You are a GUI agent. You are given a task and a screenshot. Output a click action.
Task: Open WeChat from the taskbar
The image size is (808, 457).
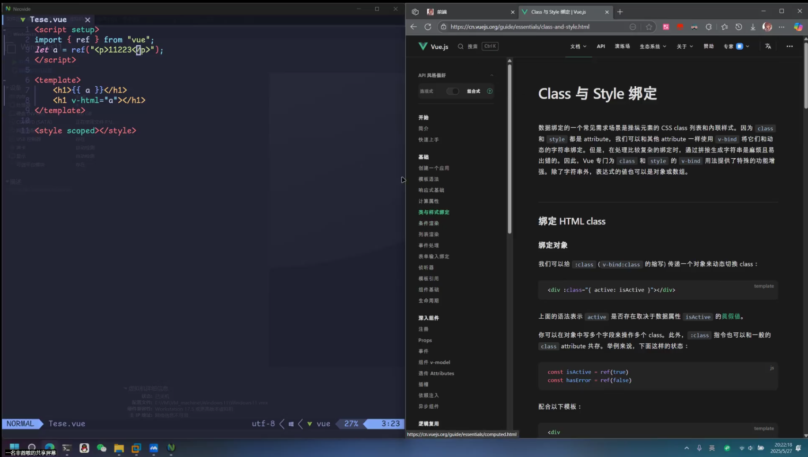coord(101,448)
